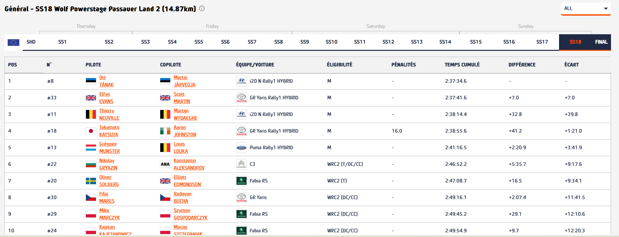Image resolution: width=619 pixels, height=237 pixels.
Task: Select the SHD shakedown tab
Action: [31, 42]
